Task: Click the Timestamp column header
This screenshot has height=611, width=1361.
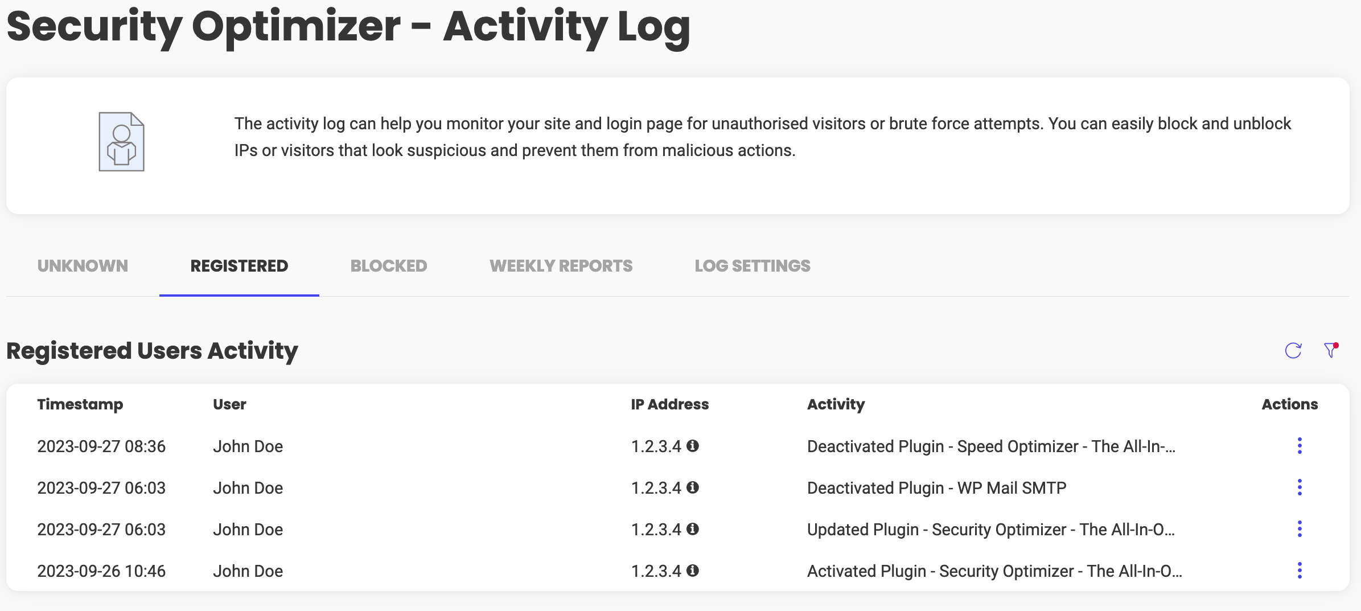Action: coord(80,404)
